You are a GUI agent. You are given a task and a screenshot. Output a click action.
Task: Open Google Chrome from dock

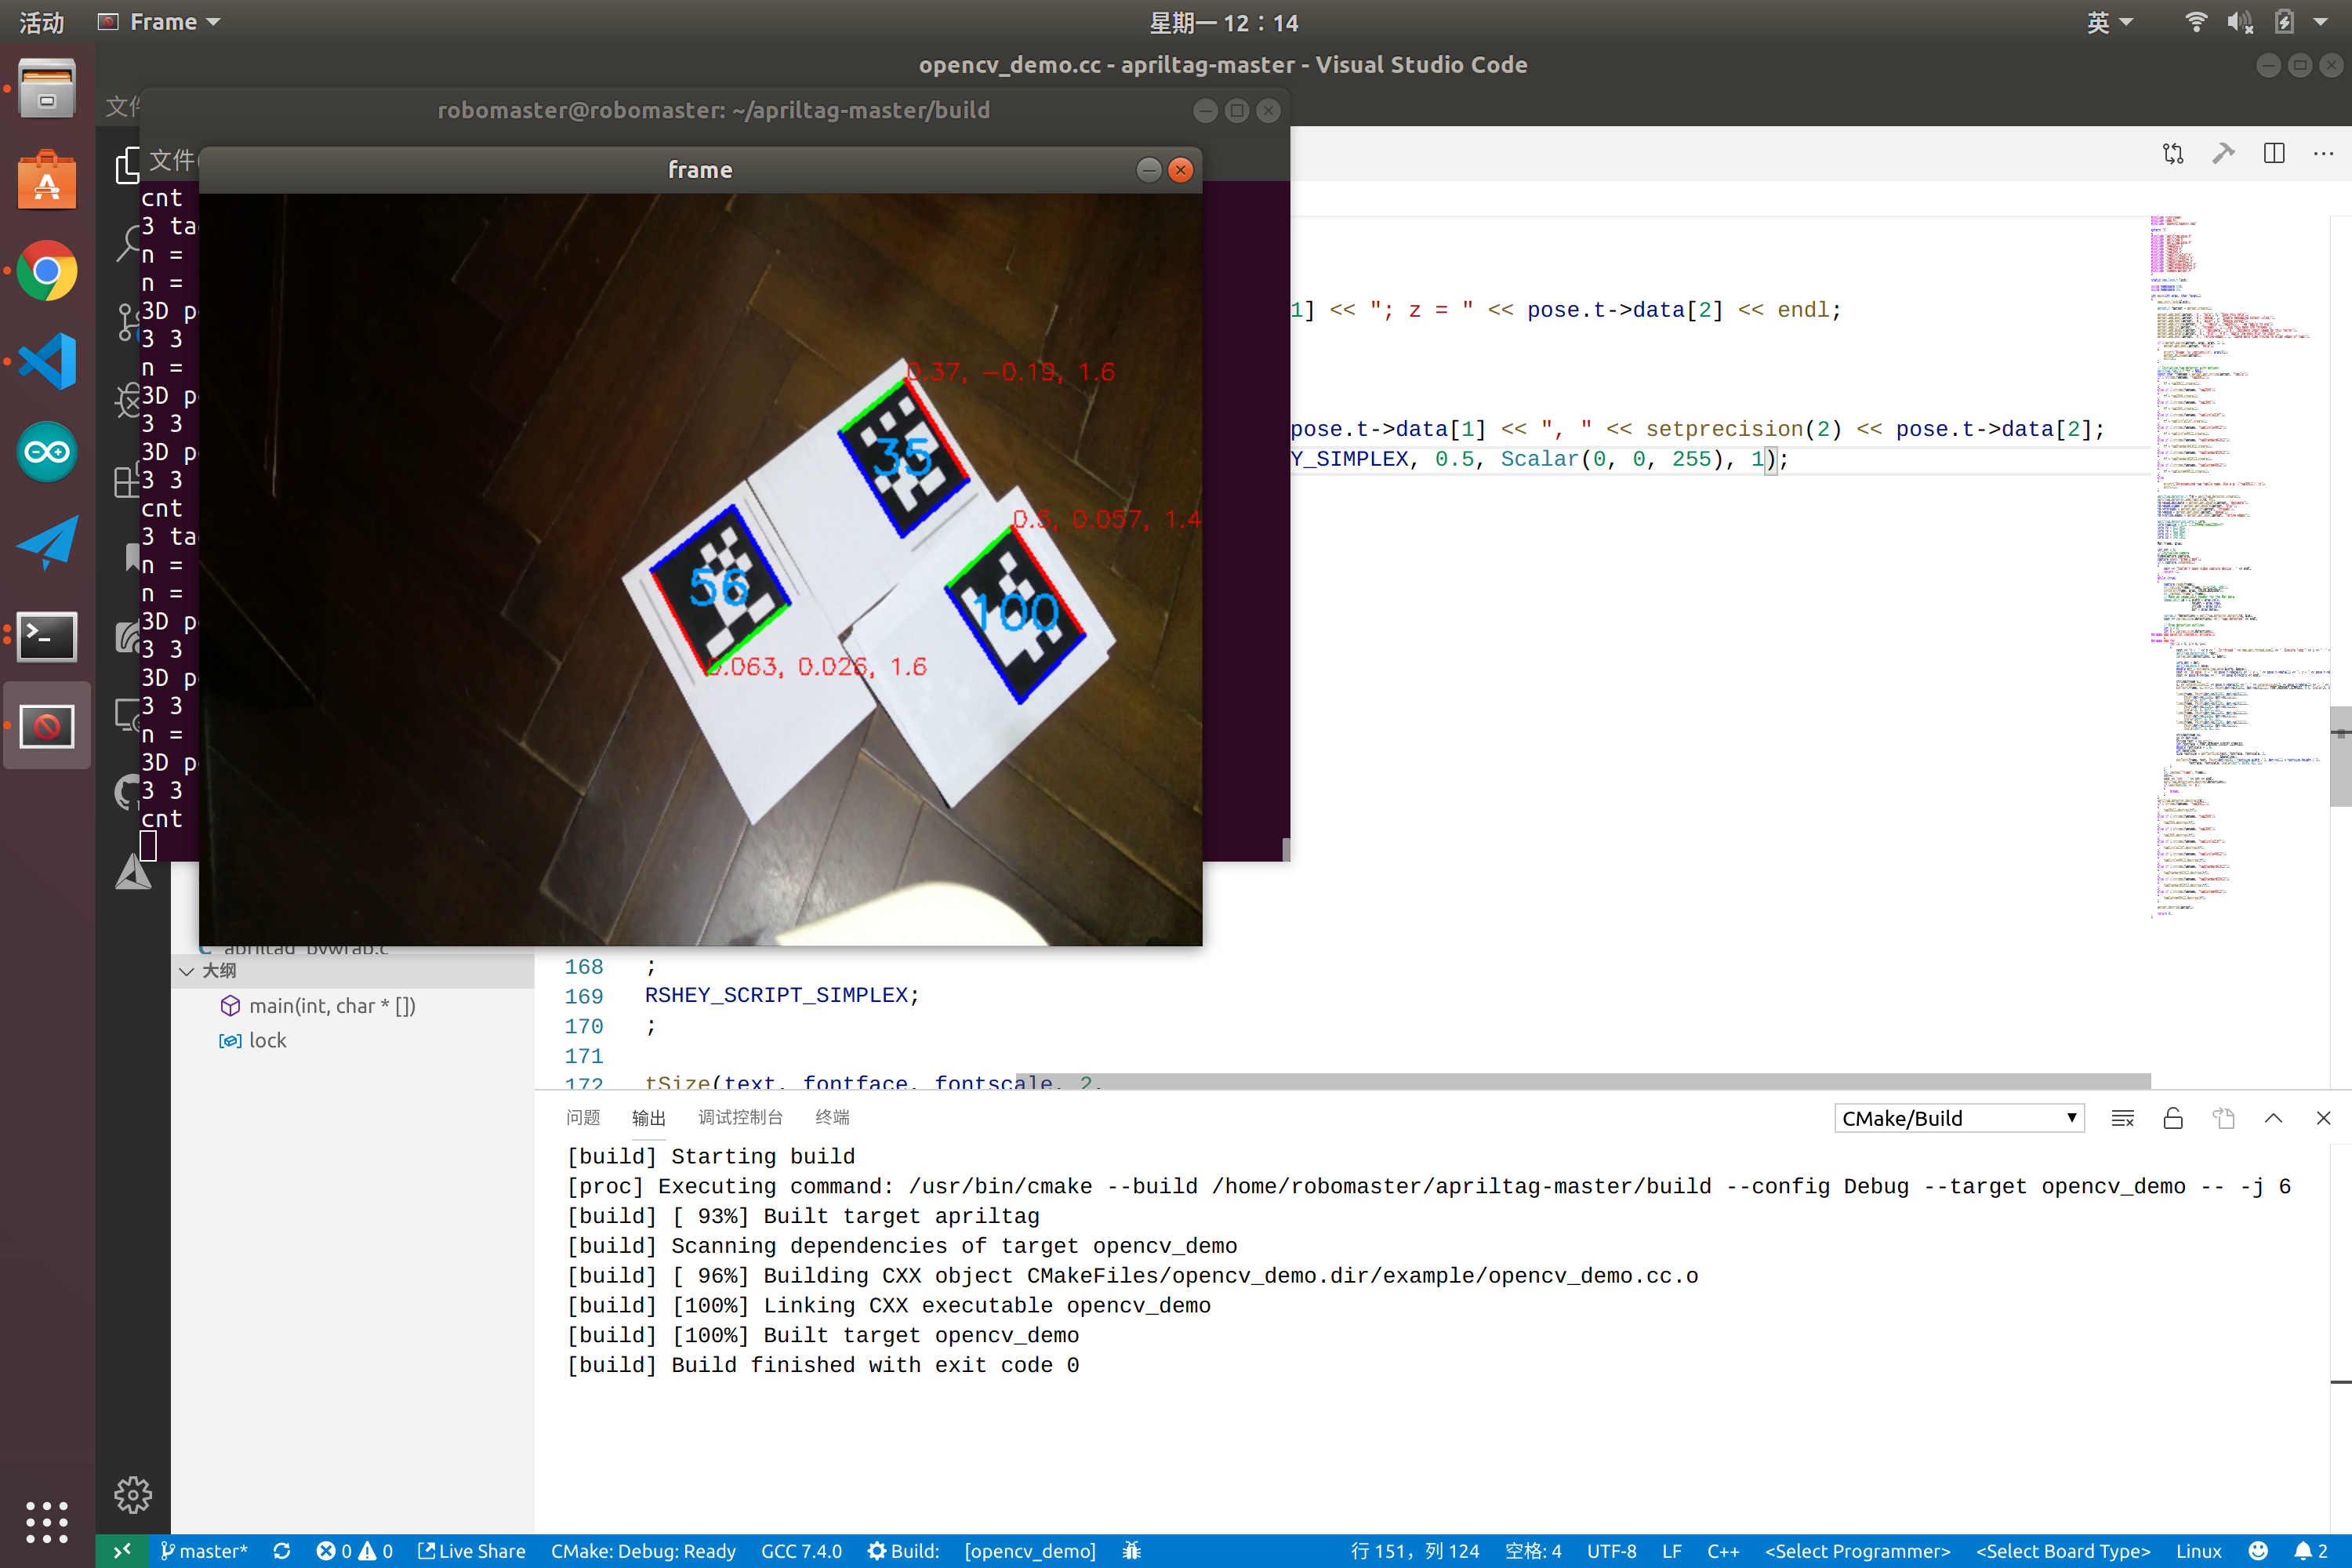pyautogui.click(x=46, y=271)
